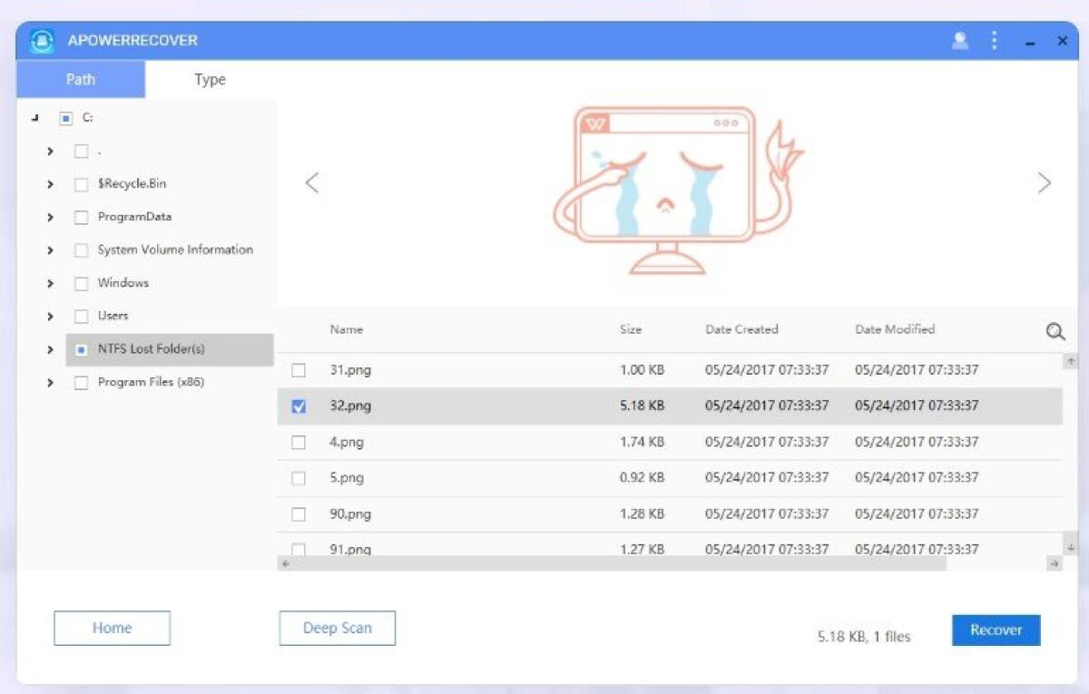1089x694 pixels.
Task: Click the ApowerRecover logo in the title bar
Action: point(41,40)
